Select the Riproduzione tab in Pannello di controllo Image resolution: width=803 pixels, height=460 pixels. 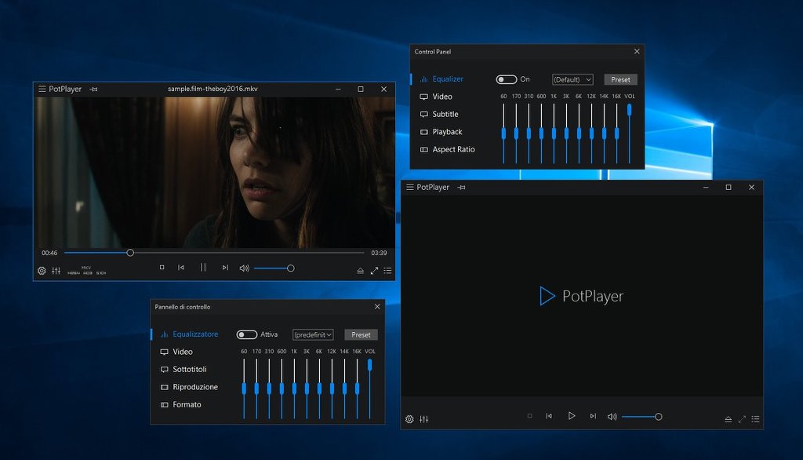(x=195, y=387)
